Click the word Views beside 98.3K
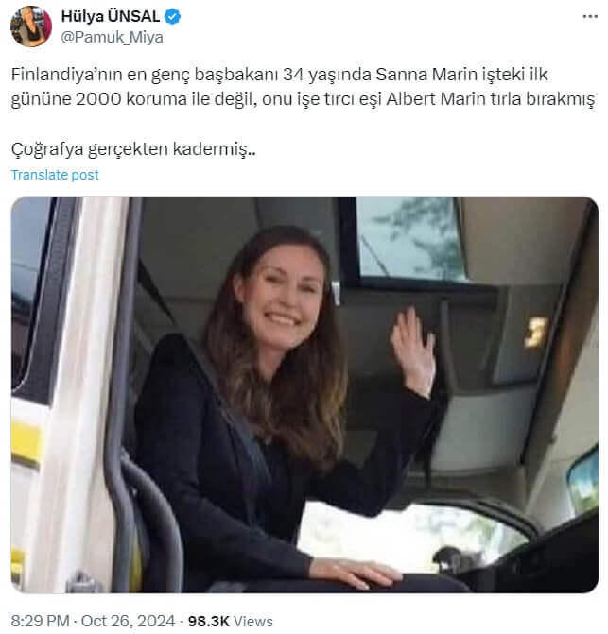608x634 pixels. [253, 621]
